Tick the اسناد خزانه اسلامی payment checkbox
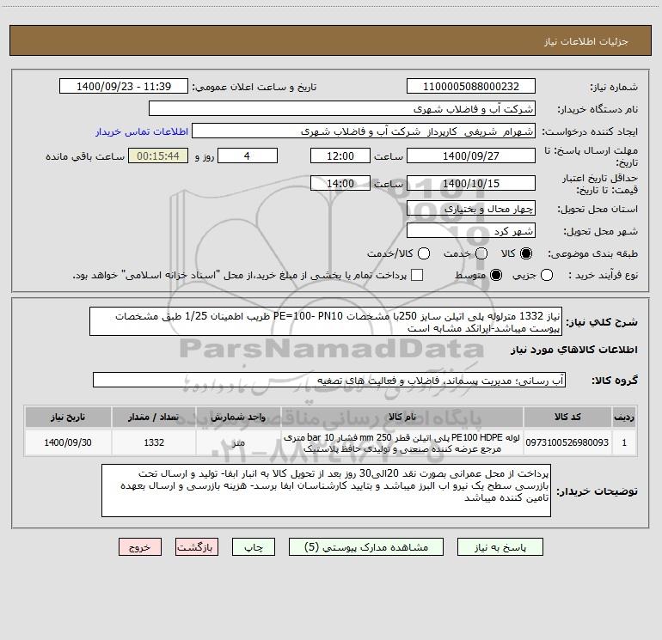Image resolution: width=662 pixels, height=640 pixels. (x=417, y=275)
